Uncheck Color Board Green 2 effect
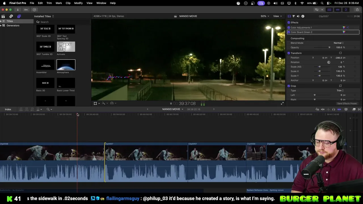Image resolution: width=363 pixels, height=204 pixels. tap(289, 32)
